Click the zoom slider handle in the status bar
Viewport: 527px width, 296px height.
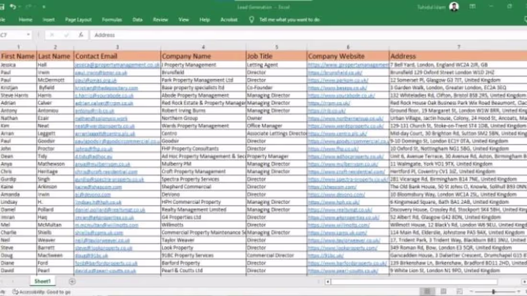click(493, 292)
